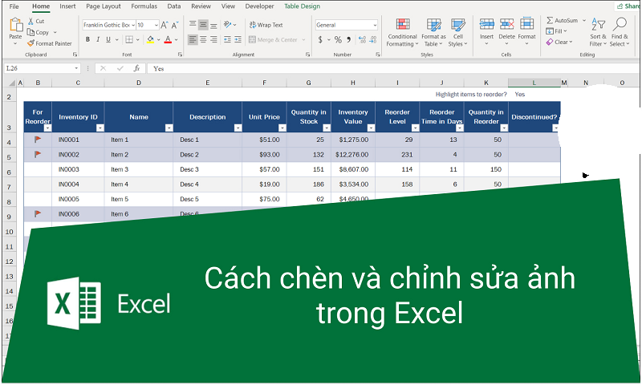This screenshot has width=642, height=385.
Task: Click the Decrease Decimal icon
Action: (372, 39)
